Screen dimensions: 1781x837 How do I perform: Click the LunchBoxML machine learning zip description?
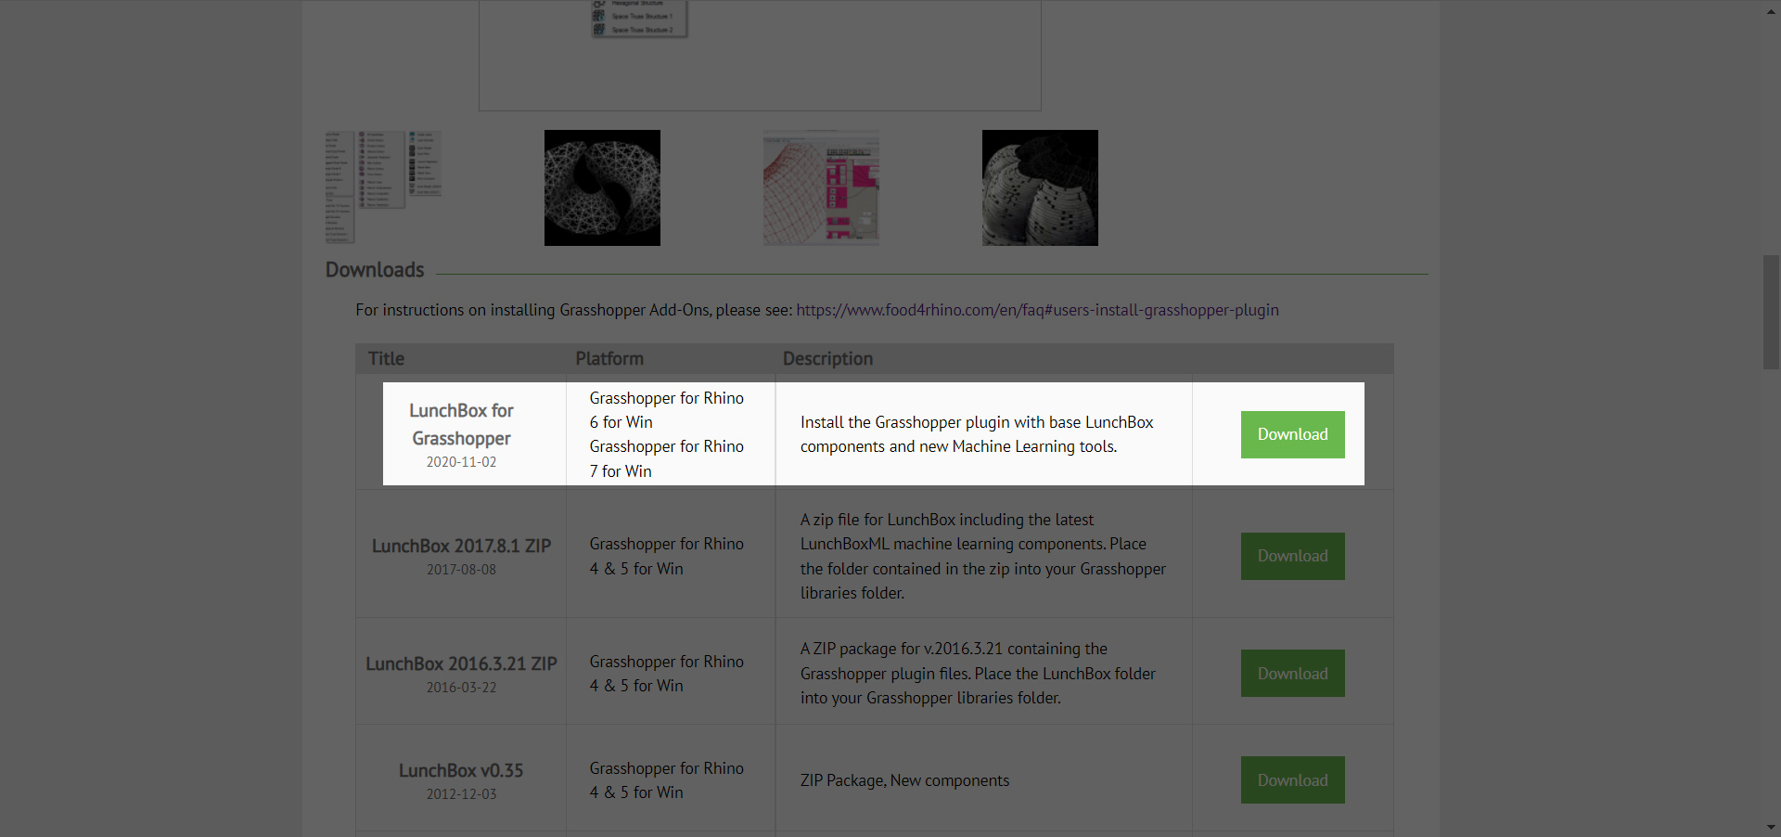(983, 556)
